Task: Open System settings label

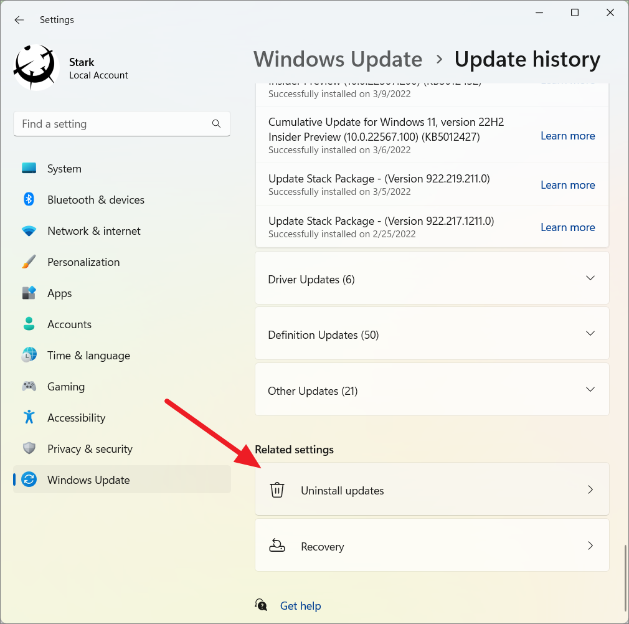Action: click(x=64, y=169)
